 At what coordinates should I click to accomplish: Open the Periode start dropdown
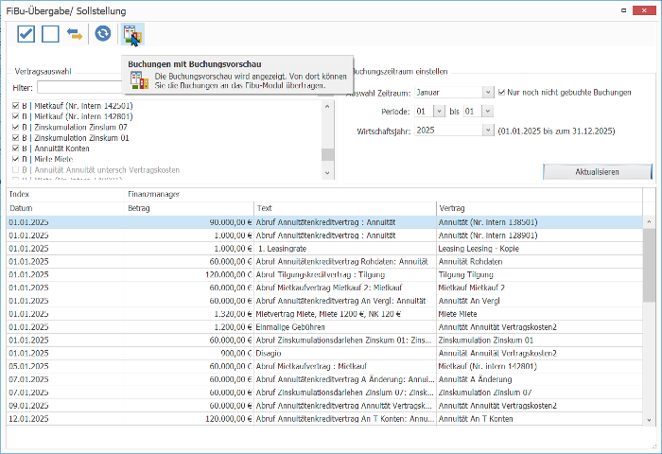click(x=439, y=112)
